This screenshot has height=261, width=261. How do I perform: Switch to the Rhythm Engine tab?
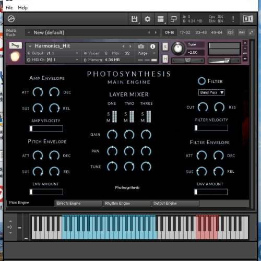pyautogui.click(x=127, y=203)
